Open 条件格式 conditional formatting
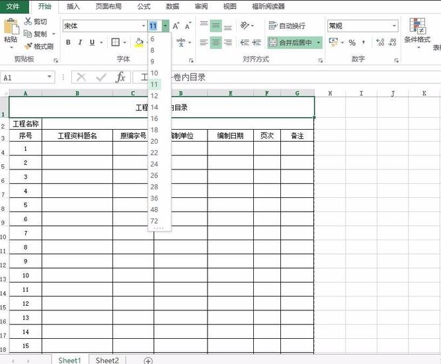The width and height of the screenshot is (441, 364). pyautogui.click(x=417, y=32)
